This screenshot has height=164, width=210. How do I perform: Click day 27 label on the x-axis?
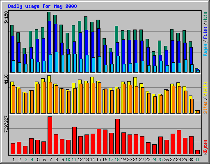pyautogui.click(x=172, y=159)
